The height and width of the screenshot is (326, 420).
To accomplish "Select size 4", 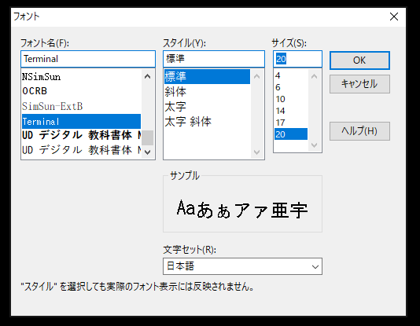I will [291, 75].
